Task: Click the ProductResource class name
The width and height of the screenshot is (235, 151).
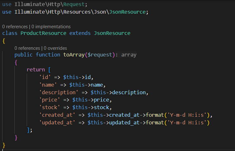Action: tap(43, 33)
